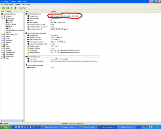Select the BIOS item in the tree
The image size is (161, 129).
click(x=10, y=32)
